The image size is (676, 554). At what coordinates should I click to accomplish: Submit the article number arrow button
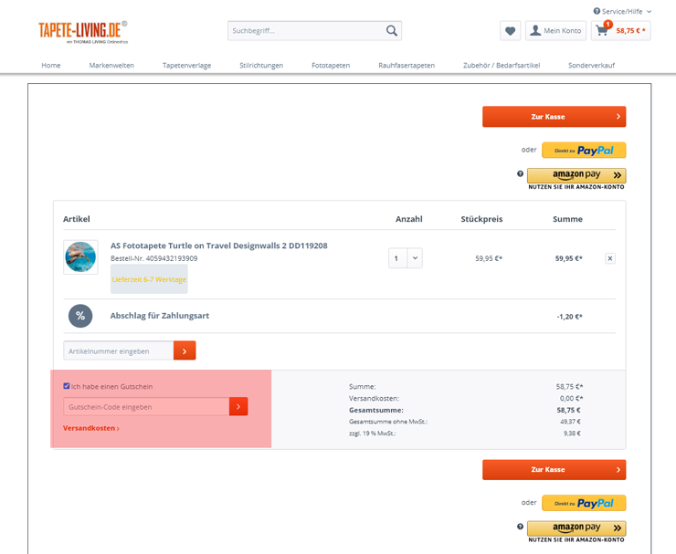tap(185, 350)
